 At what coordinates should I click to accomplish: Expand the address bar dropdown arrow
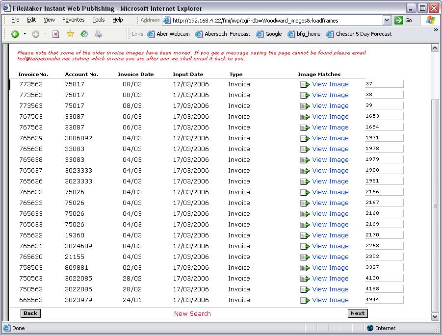click(387, 20)
